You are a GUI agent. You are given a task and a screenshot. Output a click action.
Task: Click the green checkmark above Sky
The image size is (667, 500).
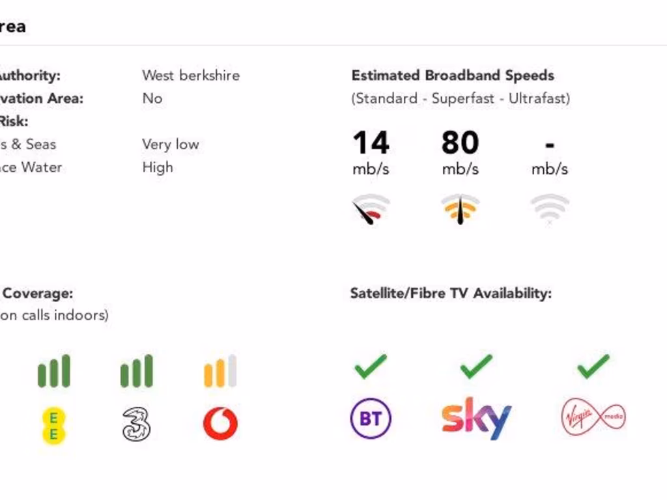(x=476, y=367)
